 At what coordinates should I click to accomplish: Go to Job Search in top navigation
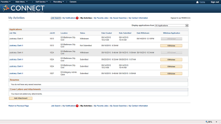click(x=56, y=18)
